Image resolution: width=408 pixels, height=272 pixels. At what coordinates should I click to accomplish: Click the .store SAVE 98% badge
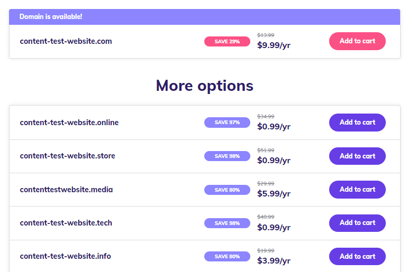[x=227, y=156]
